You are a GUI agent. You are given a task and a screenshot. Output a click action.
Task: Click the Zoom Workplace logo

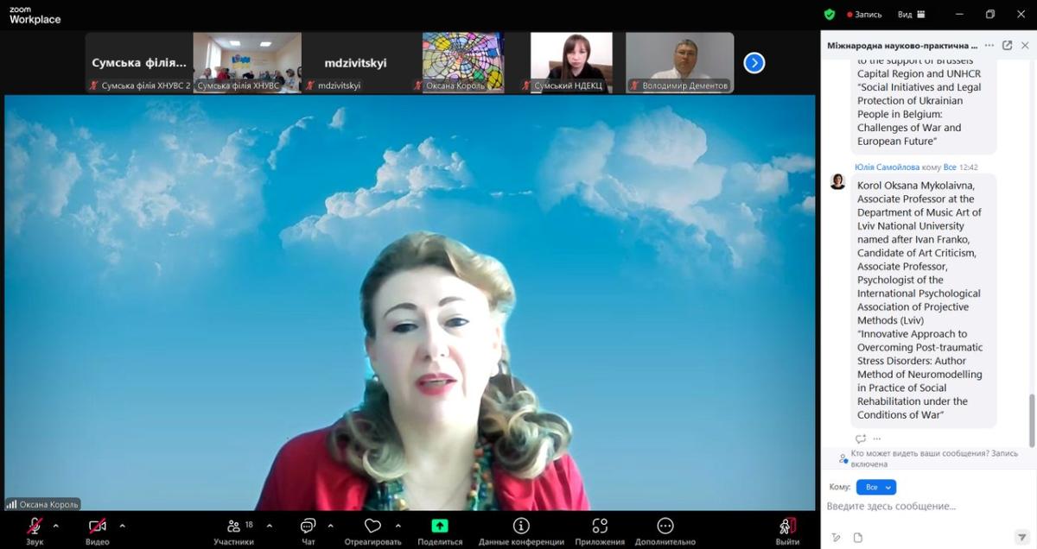[x=35, y=15]
